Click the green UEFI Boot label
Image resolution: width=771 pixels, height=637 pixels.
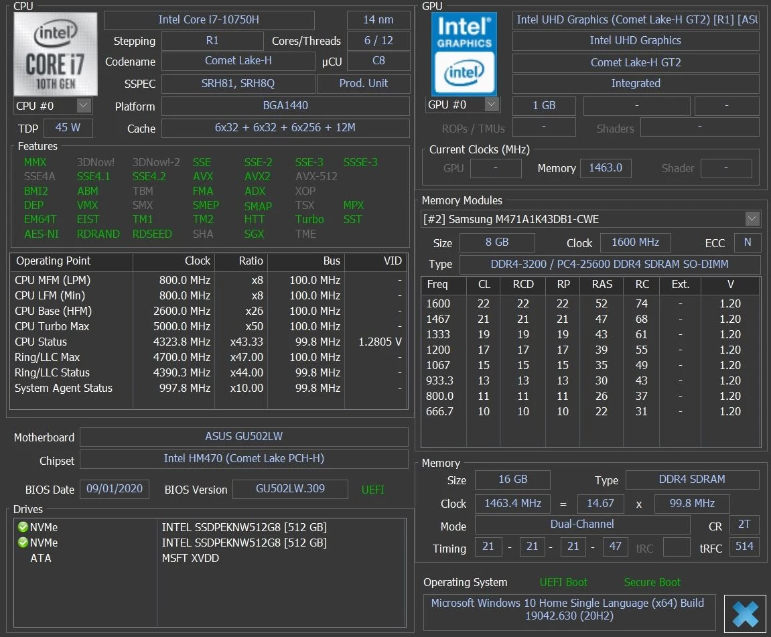(563, 583)
